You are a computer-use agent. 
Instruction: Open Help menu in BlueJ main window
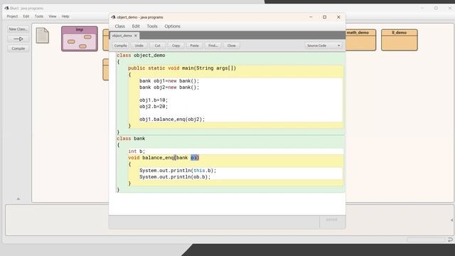pos(65,16)
